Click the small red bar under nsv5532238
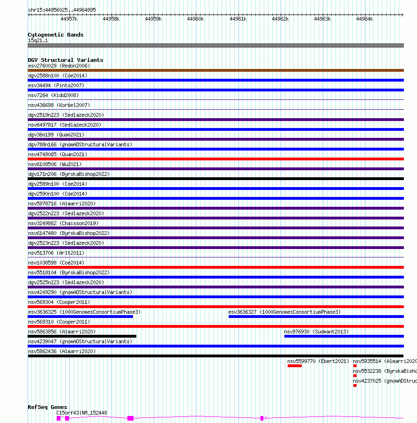Screen dimensions: 417x423 [x=355, y=376]
